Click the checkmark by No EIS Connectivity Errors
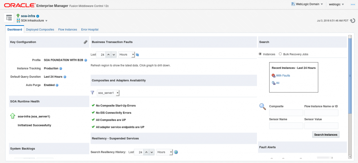The height and width of the screenshot is (163, 358). point(93,113)
